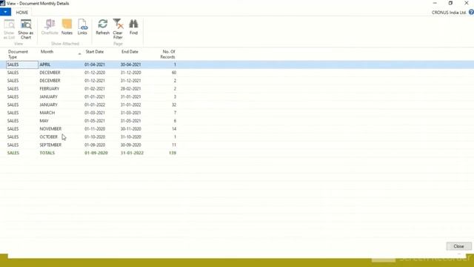The height and width of the screenshot is (267, 474).
Task: Select the MAY month cell
Action: click(44, 121)
